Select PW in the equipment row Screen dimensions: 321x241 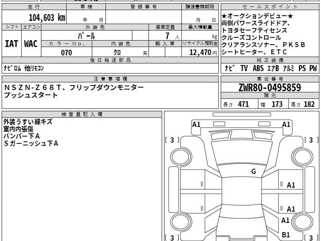click(x=313, y=69)
